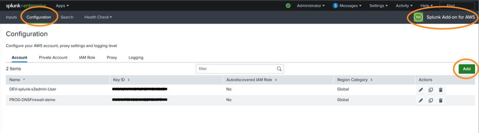Screen dimensions: 479x133
Task: Sort by Name column header
Action: click(17, 80)
